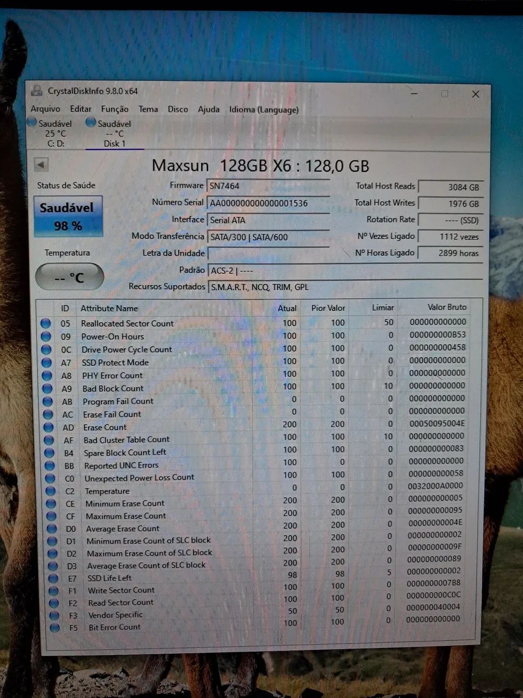Open the Função menu
Image resolution: width=523 pixels, height=698 pixels.
point(115,109)
